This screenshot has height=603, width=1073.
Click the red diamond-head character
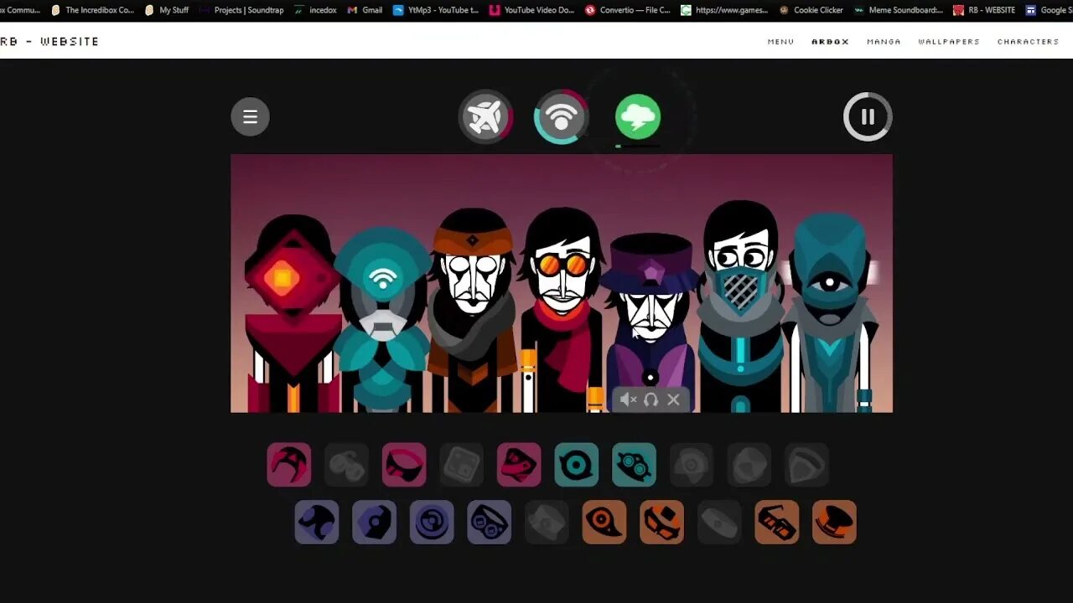[x=292, y=314]
